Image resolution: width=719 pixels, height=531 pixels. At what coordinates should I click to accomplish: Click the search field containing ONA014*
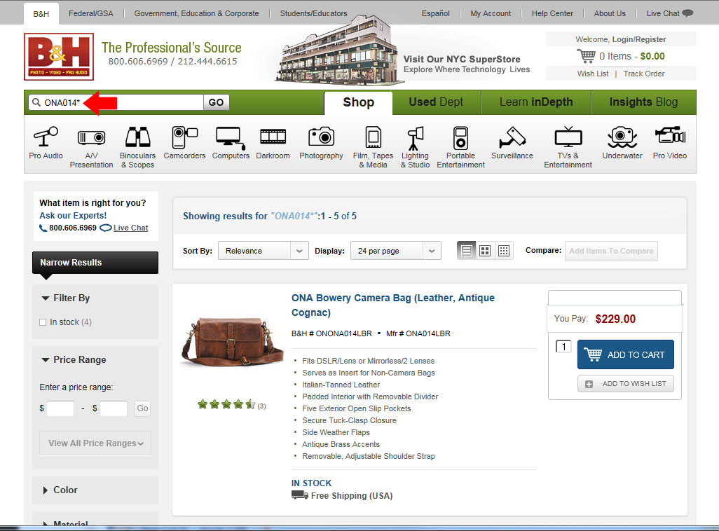pyautogui.click(x=116, y=102)
